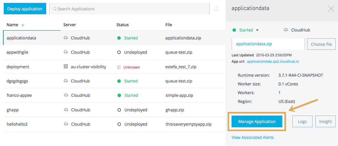
Task: Open View Associated Alerts link
Action: tap(253, 137)
